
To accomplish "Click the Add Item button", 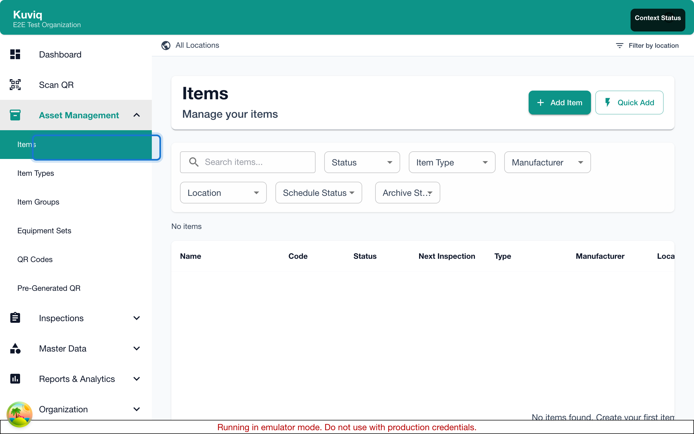I will [x=560, y=103].
